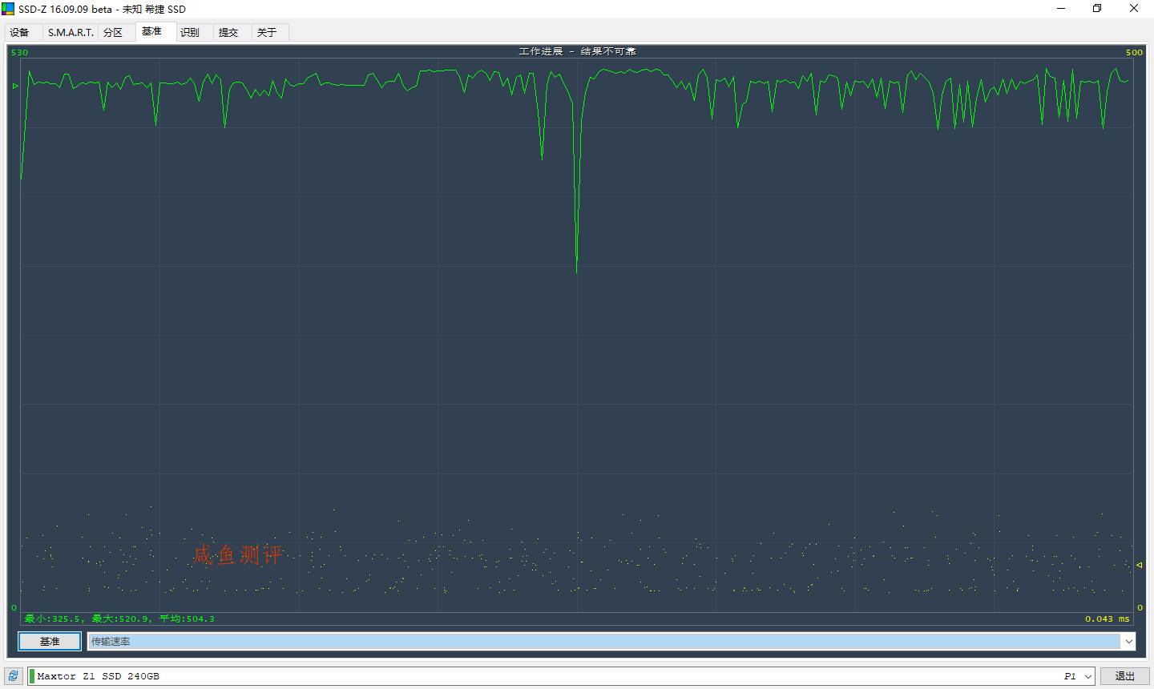Click the 工作进展 progress title text
Viewport: 1154px width, 689px height.
577,51
